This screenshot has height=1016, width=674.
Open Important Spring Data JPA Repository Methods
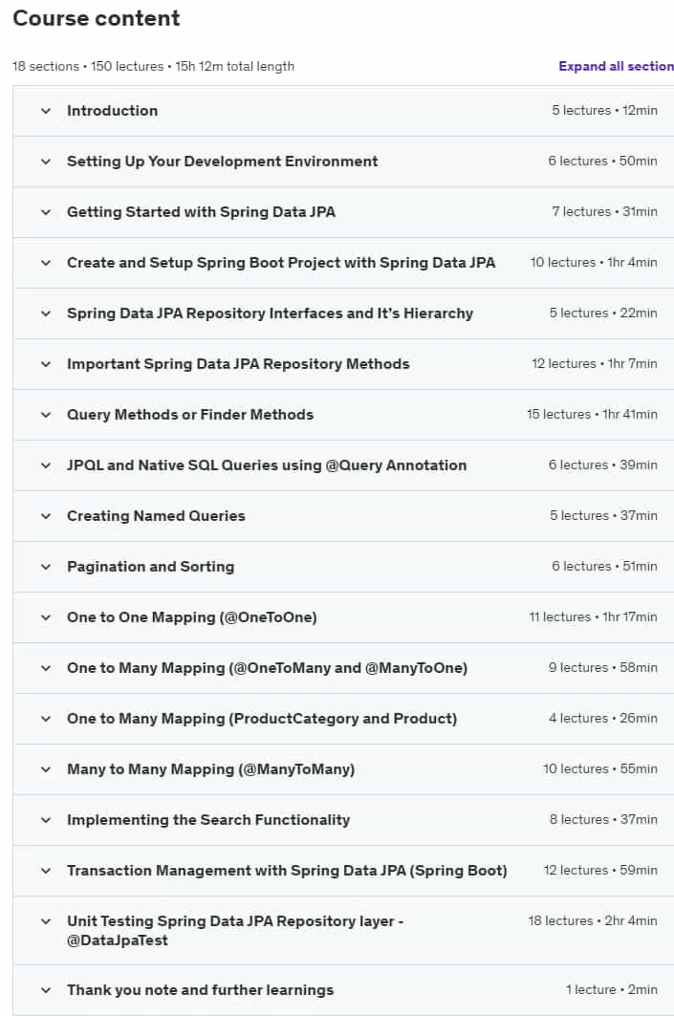238,364
